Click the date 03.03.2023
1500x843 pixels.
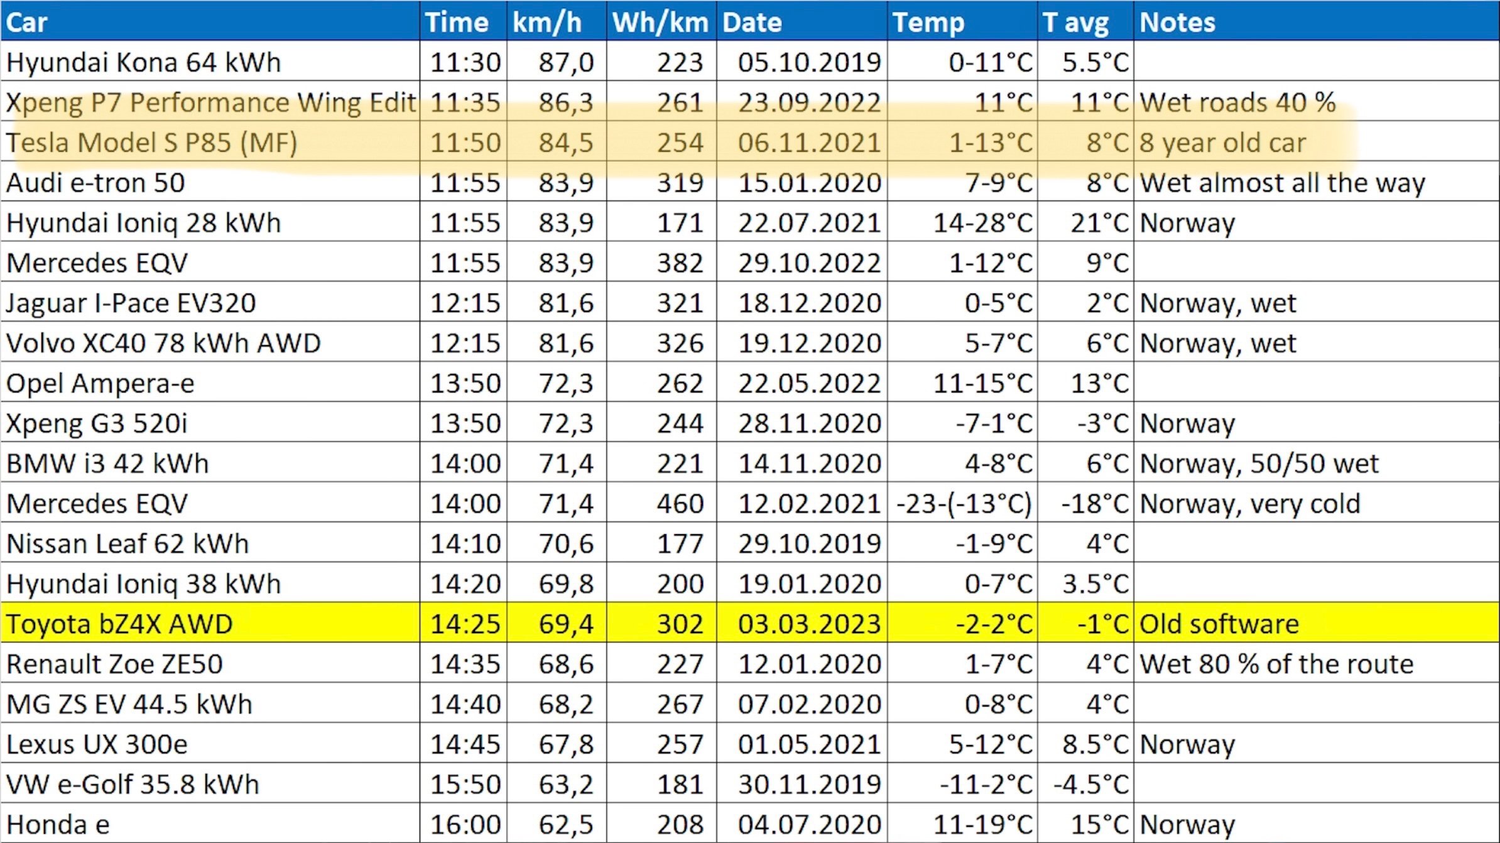(x=802, y=623)
